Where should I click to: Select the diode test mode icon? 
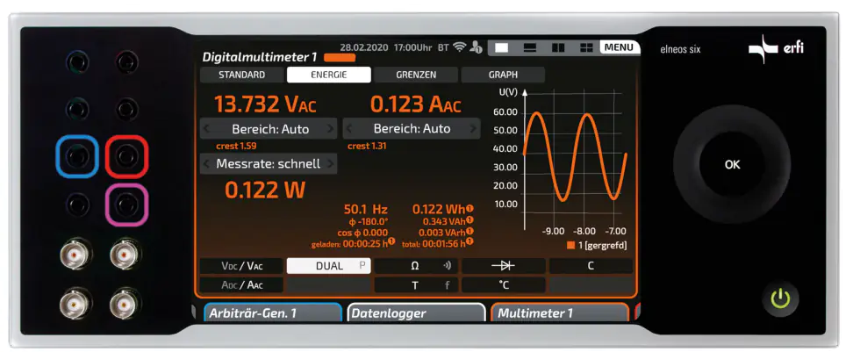(503, 266)
